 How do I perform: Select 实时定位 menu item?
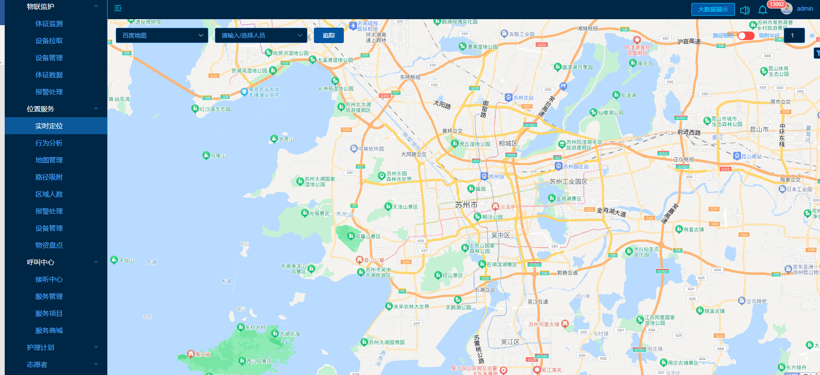[56, 126]
